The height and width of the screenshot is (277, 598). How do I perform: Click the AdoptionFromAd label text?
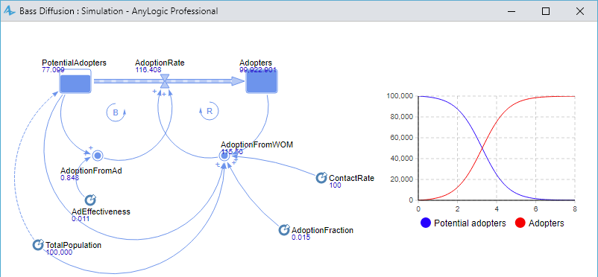[91, 171]
